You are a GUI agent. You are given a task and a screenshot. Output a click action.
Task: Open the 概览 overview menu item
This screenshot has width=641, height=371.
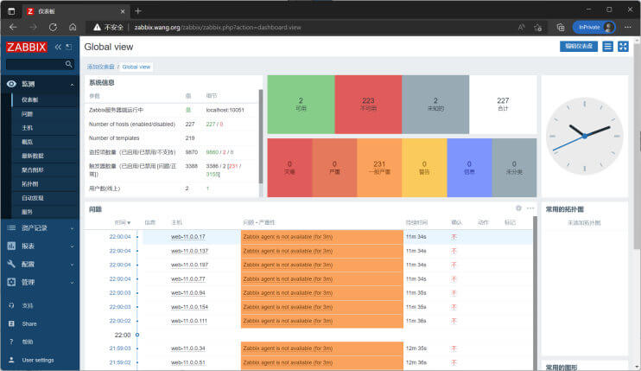[27, 142]
